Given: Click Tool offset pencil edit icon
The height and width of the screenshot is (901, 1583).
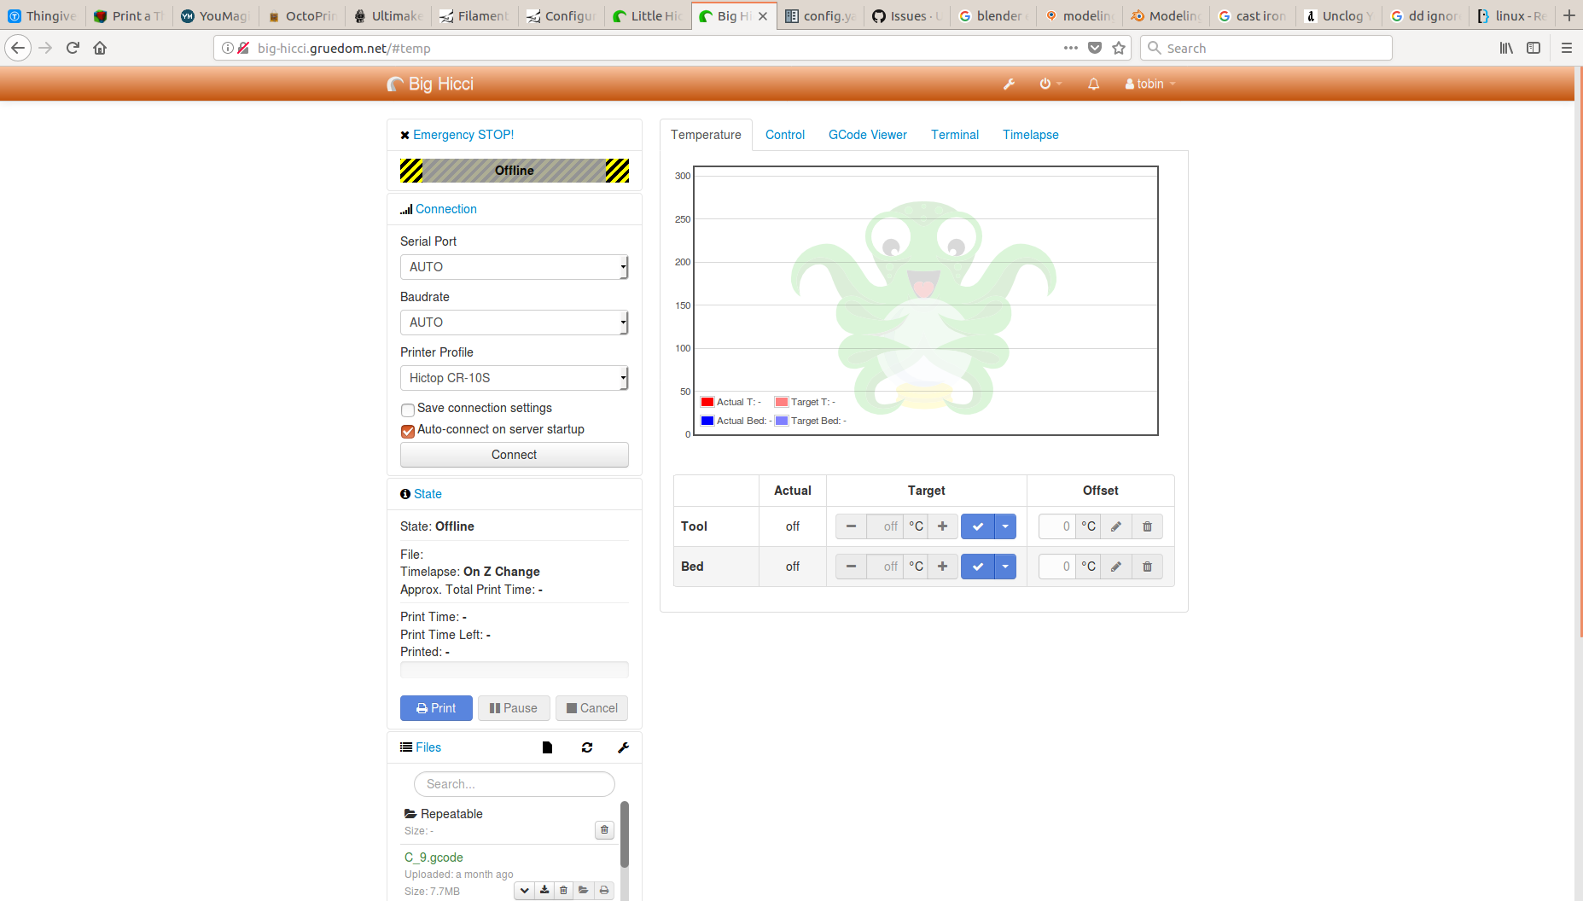Looking at the screenshot, I should [1115, 526].
